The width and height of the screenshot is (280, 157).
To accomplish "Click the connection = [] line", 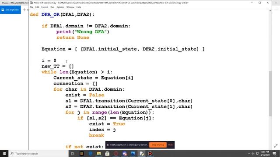I will click(x=76, y=83).
